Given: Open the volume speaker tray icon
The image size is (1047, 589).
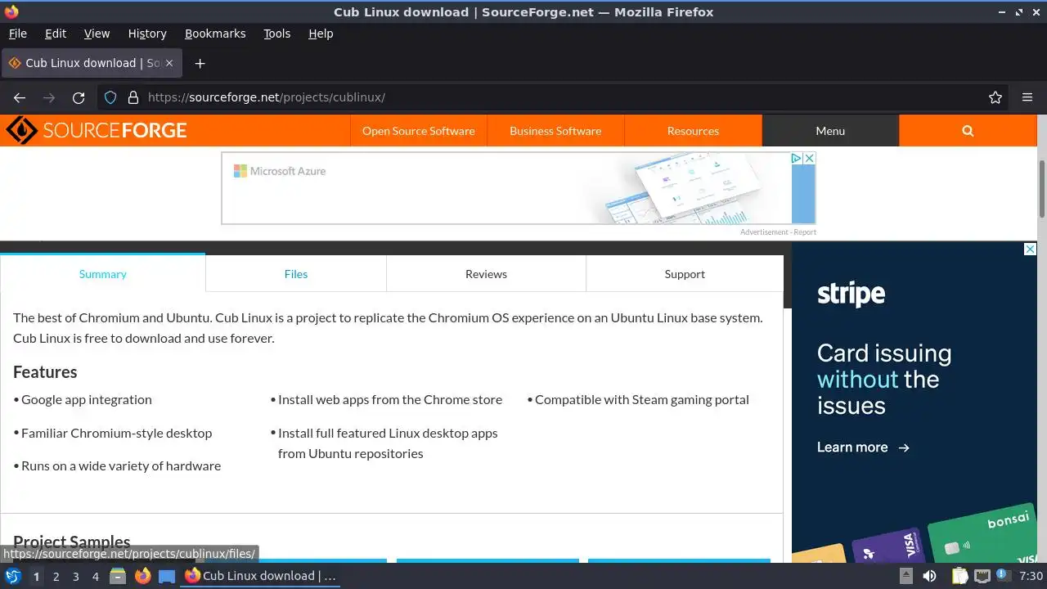Looking at the screenshot, I should tap(930, 576).
